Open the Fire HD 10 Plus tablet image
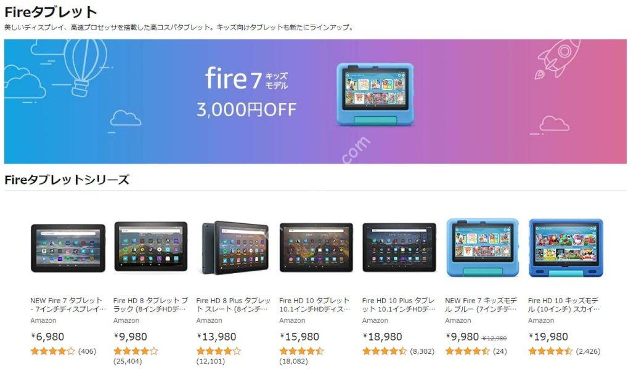The height and width of the screenshot is (374, 631). click(399, 247)
